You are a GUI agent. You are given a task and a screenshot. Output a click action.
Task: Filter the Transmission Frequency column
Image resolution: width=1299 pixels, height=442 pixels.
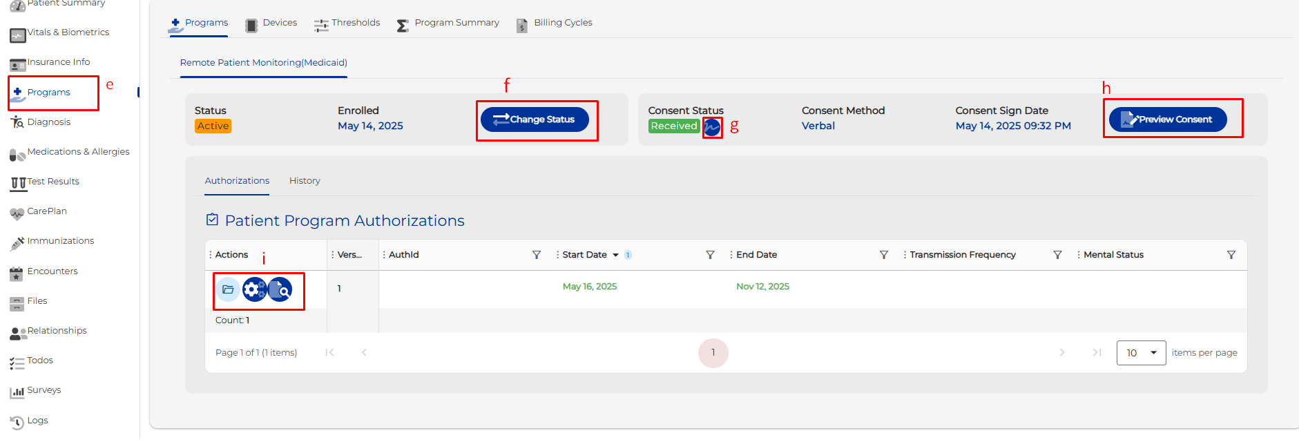click(x=1057, y=255)
